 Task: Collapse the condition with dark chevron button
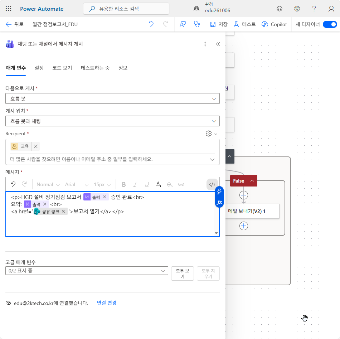[230, 156]
